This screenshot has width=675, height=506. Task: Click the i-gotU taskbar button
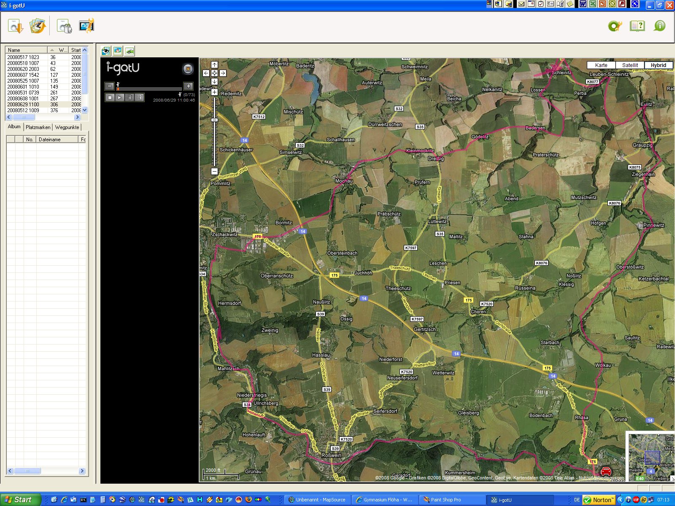(520, 500)
